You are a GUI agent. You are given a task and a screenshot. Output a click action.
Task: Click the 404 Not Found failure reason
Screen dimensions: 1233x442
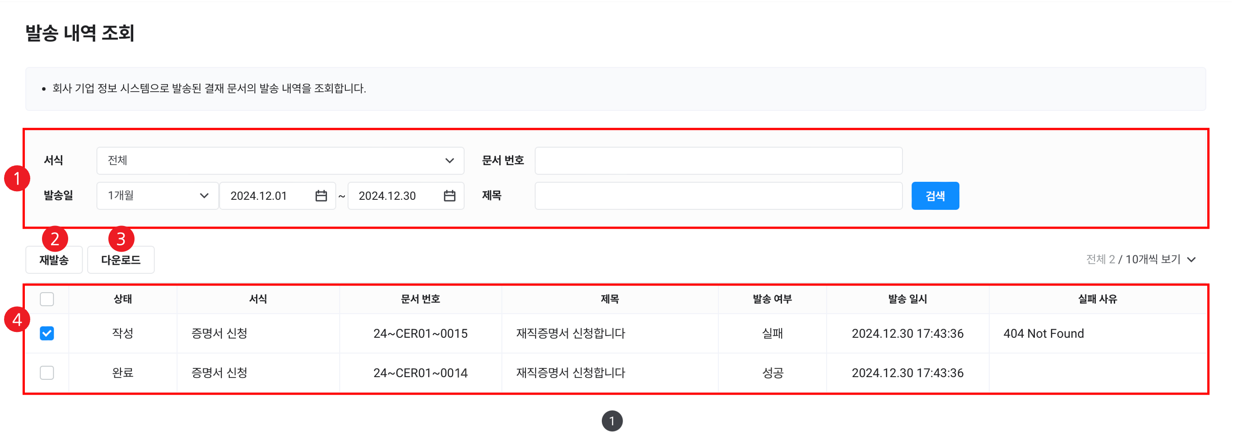(1043, 333)
